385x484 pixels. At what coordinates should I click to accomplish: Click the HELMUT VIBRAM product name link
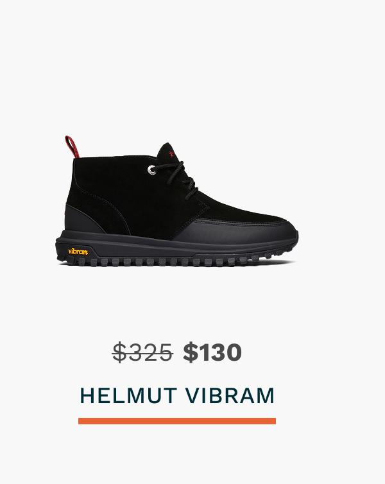tap(177, 395)
